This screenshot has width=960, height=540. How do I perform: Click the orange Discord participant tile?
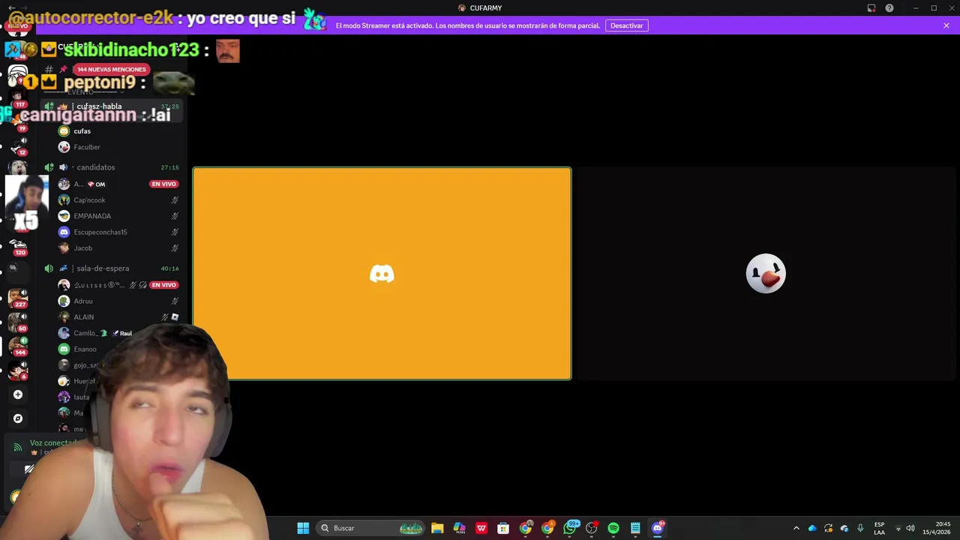(x=382, y=273)
